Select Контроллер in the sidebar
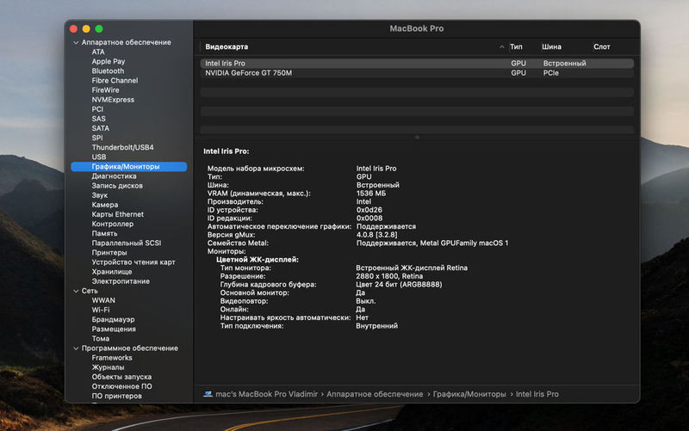Image resolution: width=689 pixels, height=431 pixels. (x=113, y=225)
